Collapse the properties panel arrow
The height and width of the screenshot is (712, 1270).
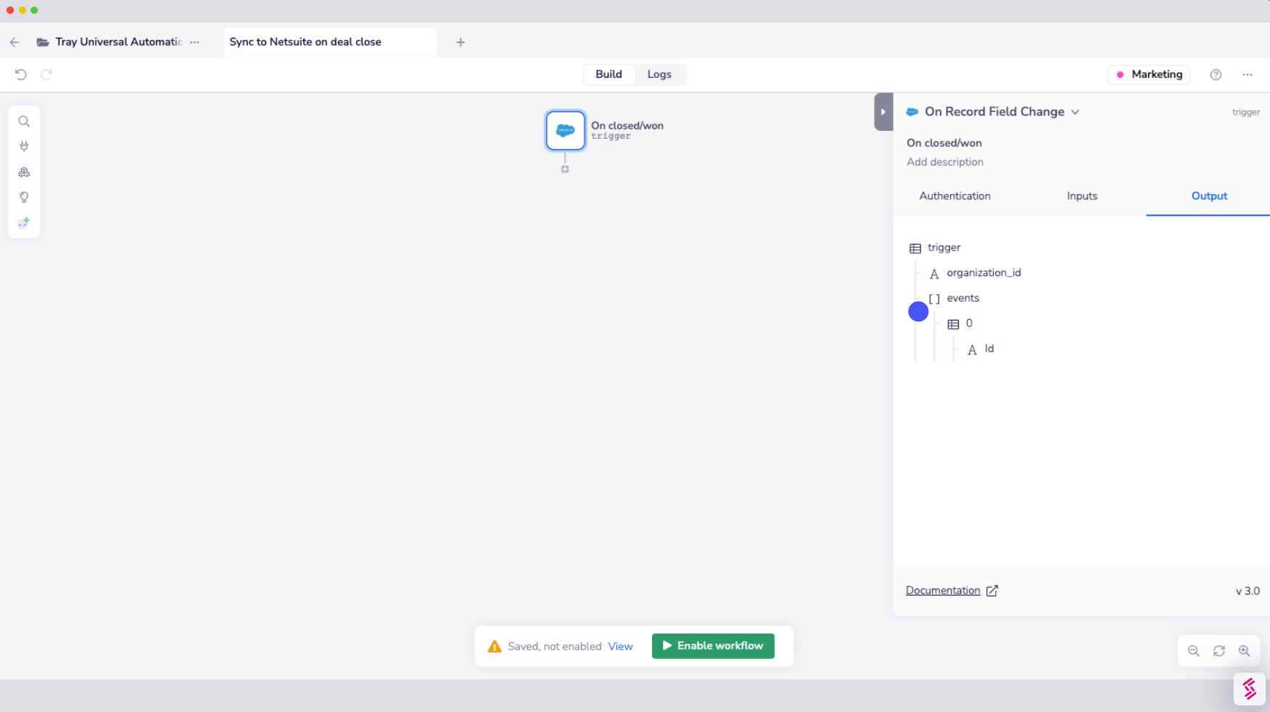pos(883,112)
